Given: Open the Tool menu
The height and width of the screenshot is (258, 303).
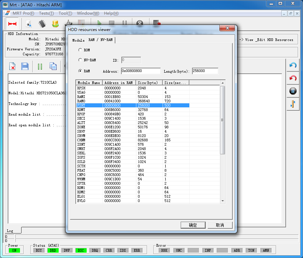Looking at the screenshot, I should click(x=65, y=13).
